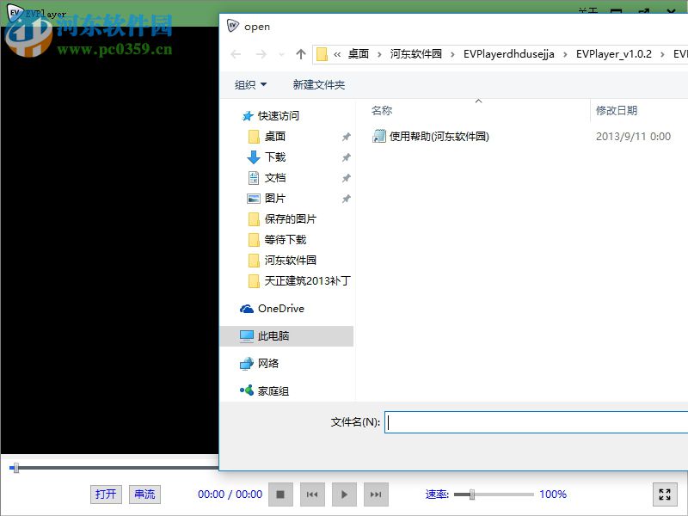Open the 组织 dropdown menu
The width and height of the screenshot is (688, 516).
coord(251,83)
